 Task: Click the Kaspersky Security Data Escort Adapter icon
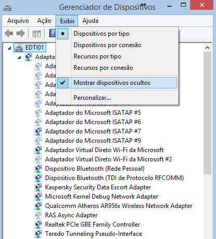point(38,187)
